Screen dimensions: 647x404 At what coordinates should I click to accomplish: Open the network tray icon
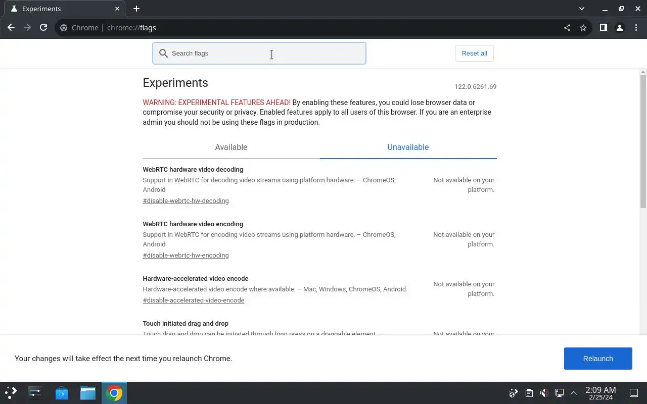coord(560,393)
